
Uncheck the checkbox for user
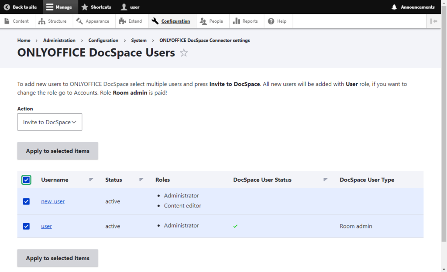[26, 226]
